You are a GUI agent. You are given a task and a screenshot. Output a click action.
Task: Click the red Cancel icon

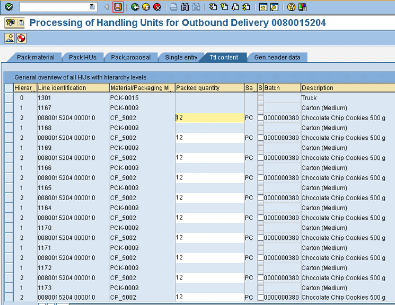(x=157, y=7)
